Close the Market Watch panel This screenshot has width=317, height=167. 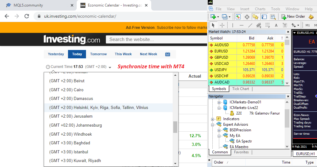click(288, 32)
